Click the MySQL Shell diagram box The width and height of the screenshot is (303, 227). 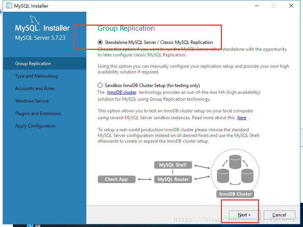point(173,165)
